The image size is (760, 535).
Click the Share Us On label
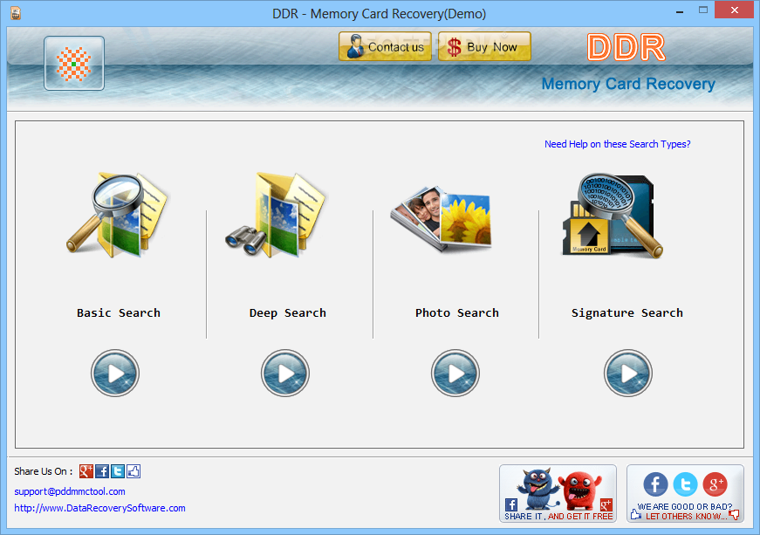click(43, 471)
